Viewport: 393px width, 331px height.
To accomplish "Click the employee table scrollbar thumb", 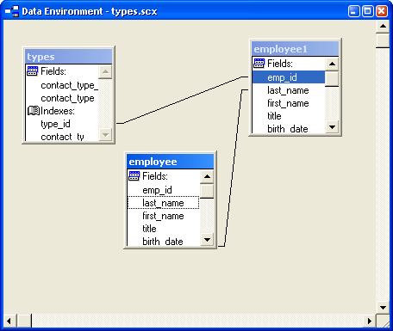I will coord(207,191).
